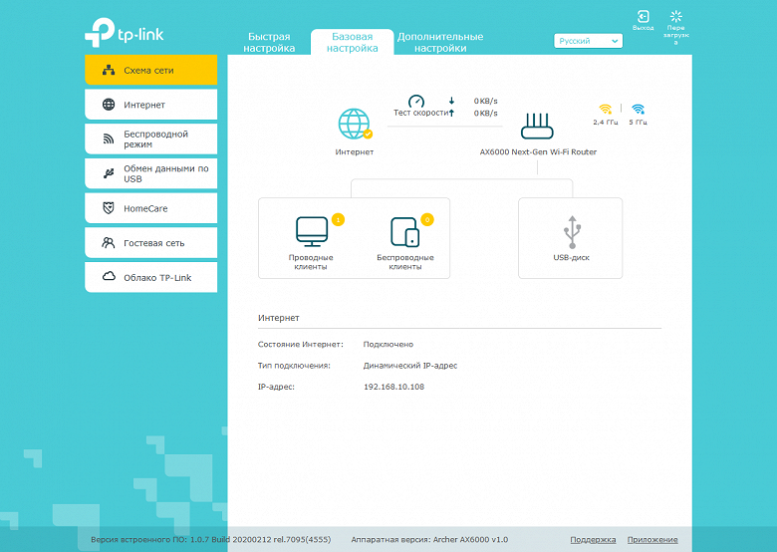
Task: Switch to Дополнительные настройки tab
Action: 440,42
